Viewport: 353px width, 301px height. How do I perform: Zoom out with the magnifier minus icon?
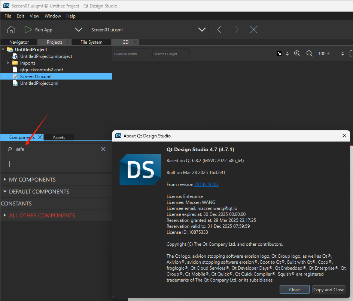[310, 53]
